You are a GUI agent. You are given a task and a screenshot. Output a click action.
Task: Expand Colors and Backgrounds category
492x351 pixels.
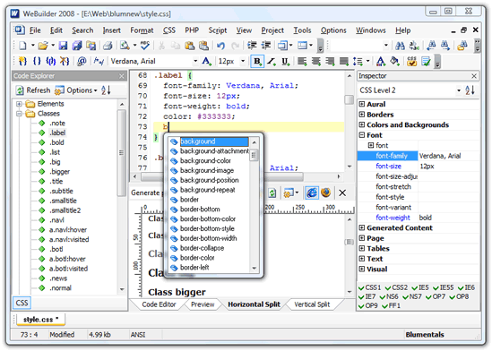pyautogui.click(x=362, y=124)
